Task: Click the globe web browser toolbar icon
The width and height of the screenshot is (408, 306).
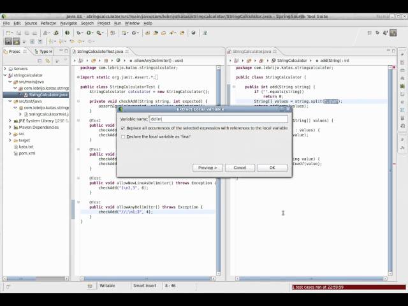Action: pyautogui.click(x=67, y=33)
